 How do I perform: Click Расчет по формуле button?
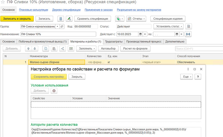pyautogui.click(x=135, y=49)
